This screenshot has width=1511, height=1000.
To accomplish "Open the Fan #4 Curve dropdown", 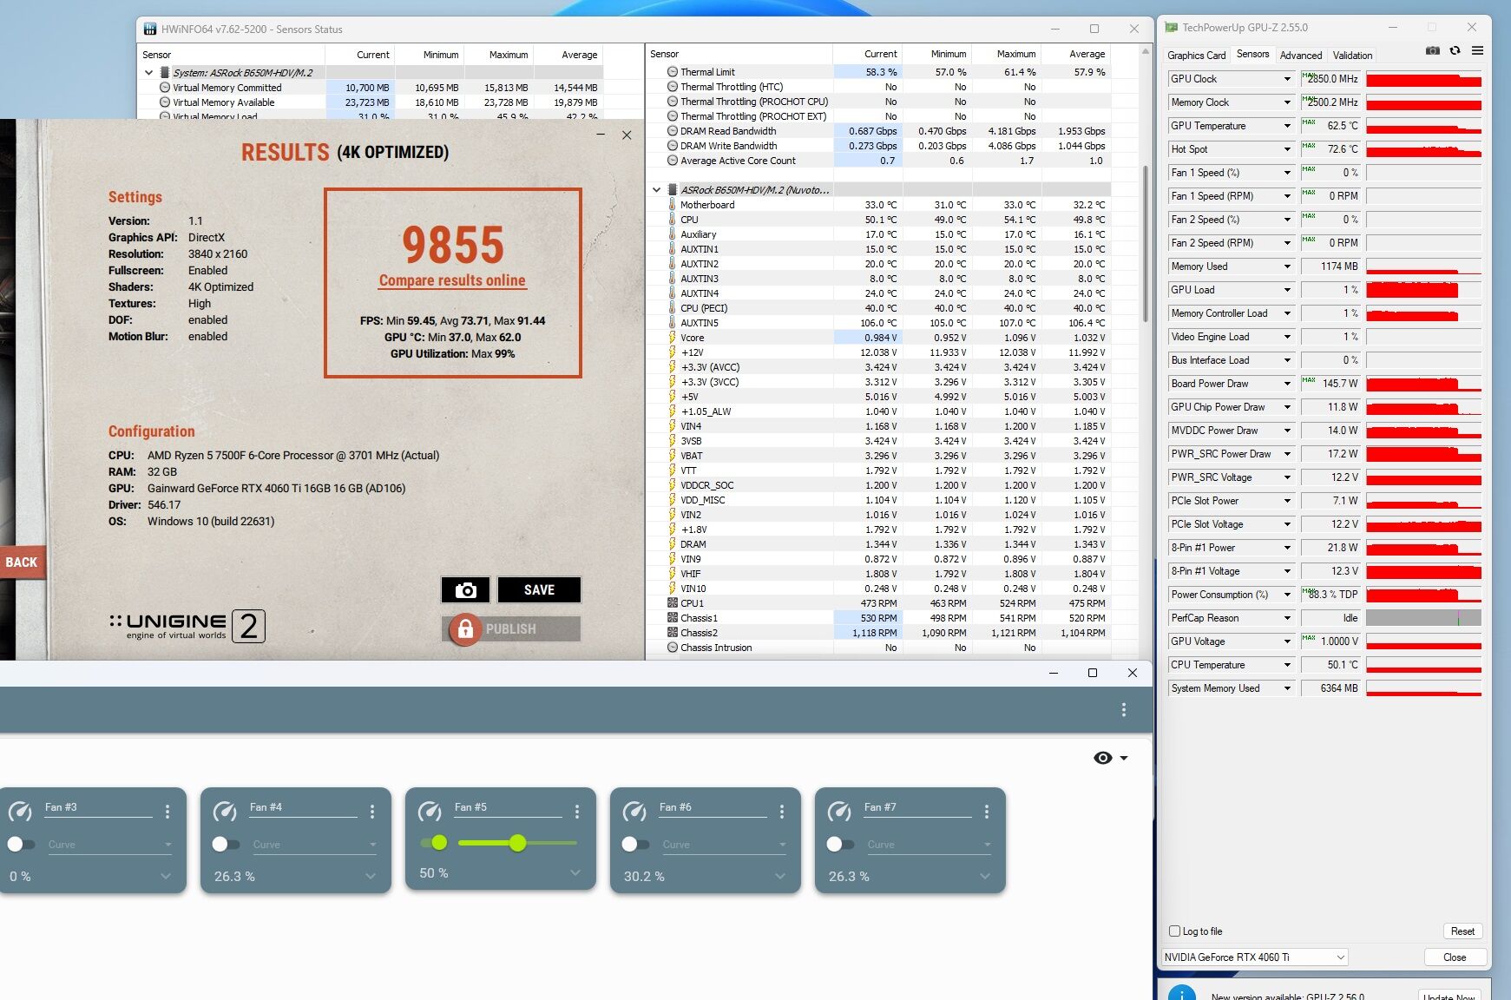I will pos(316,845).
